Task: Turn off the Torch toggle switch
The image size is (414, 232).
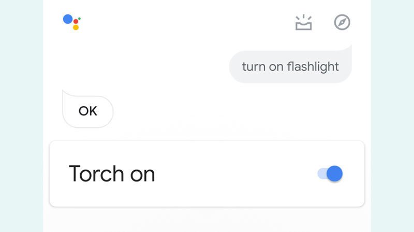Action: coord(331,174)
